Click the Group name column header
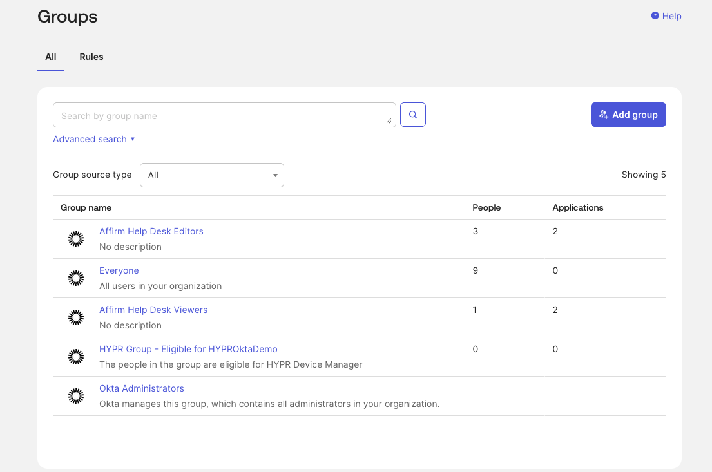The image size is (712, 472). pyautogui.click(x=86, y=207)
